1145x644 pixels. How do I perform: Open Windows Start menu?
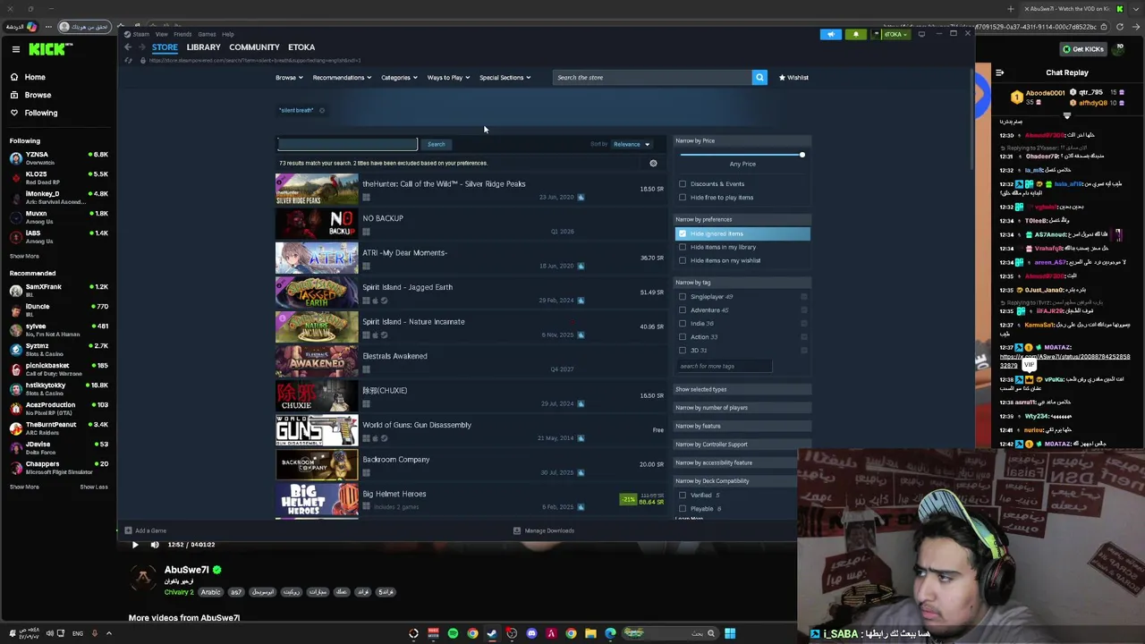tap(730, 633)
